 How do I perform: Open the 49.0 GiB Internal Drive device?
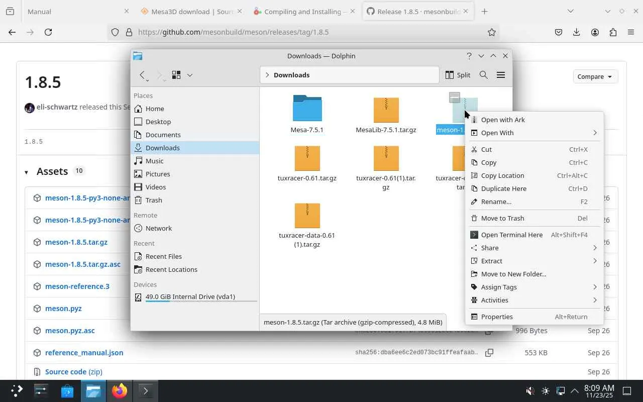[195, 297]
